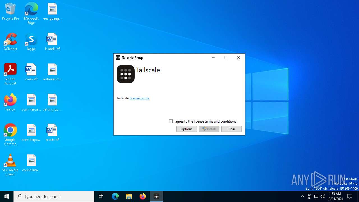Minimize the Tailscale Setup window
The height and width of the screenshot is (202, 359).
tap(213, 58)
